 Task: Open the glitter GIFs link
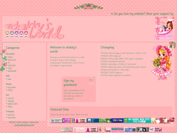12,103
